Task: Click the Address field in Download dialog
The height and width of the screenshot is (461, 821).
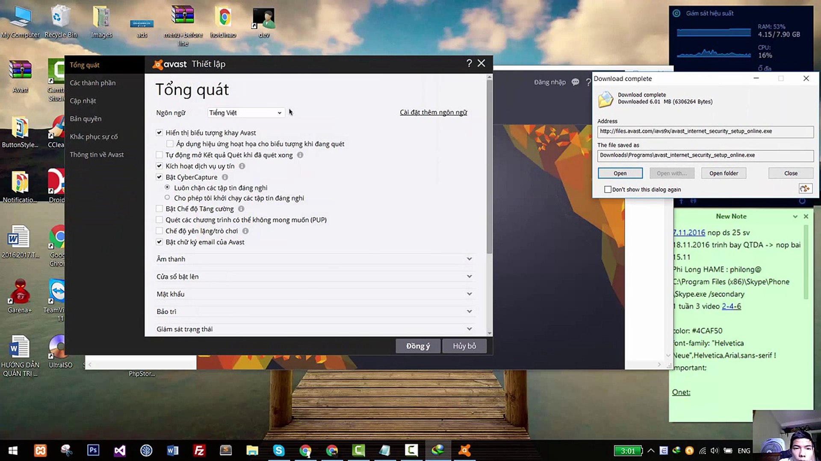Action: (x=705, y=131)
